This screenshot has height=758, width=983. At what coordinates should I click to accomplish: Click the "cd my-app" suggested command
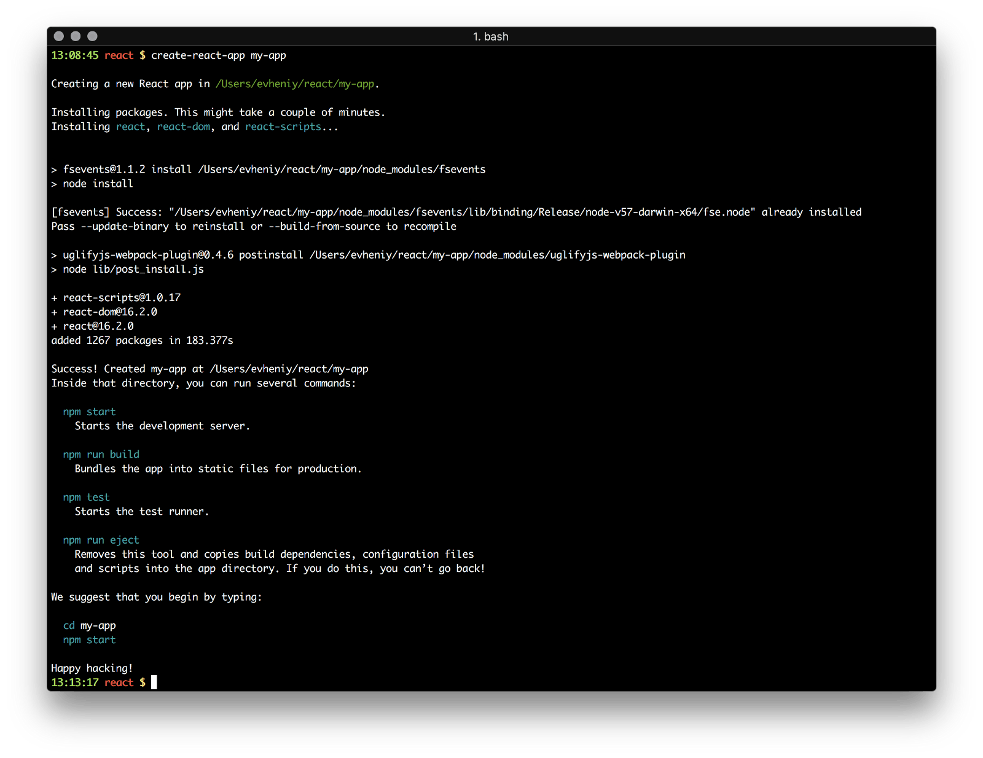tap(90, 625)
